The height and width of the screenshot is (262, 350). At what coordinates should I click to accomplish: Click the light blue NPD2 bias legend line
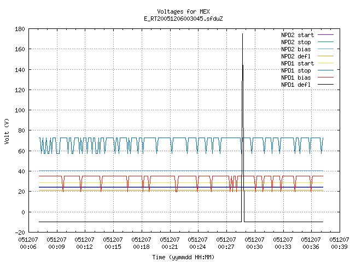tap(326, 49)
